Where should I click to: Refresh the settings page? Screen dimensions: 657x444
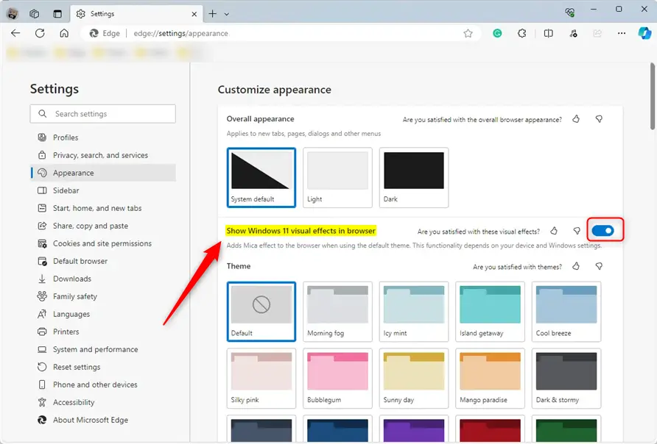(x=40, y=33)
